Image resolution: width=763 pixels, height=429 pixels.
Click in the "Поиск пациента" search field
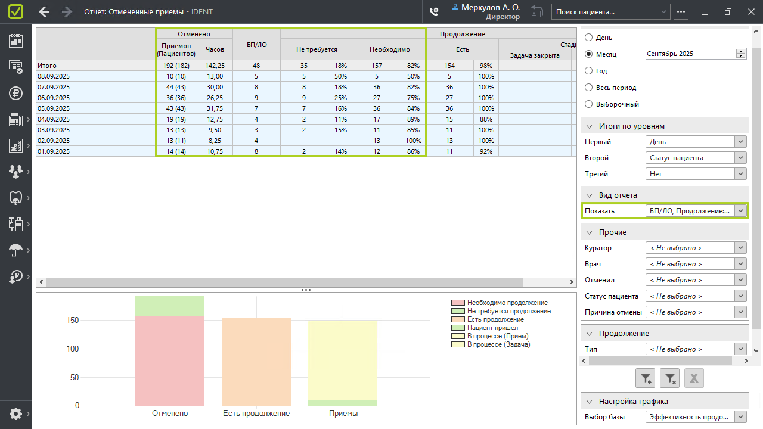(x=605, y=11)
